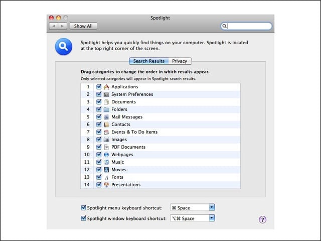
Task: Click the Webpages globe icon
Action: (x=106, y=155)
